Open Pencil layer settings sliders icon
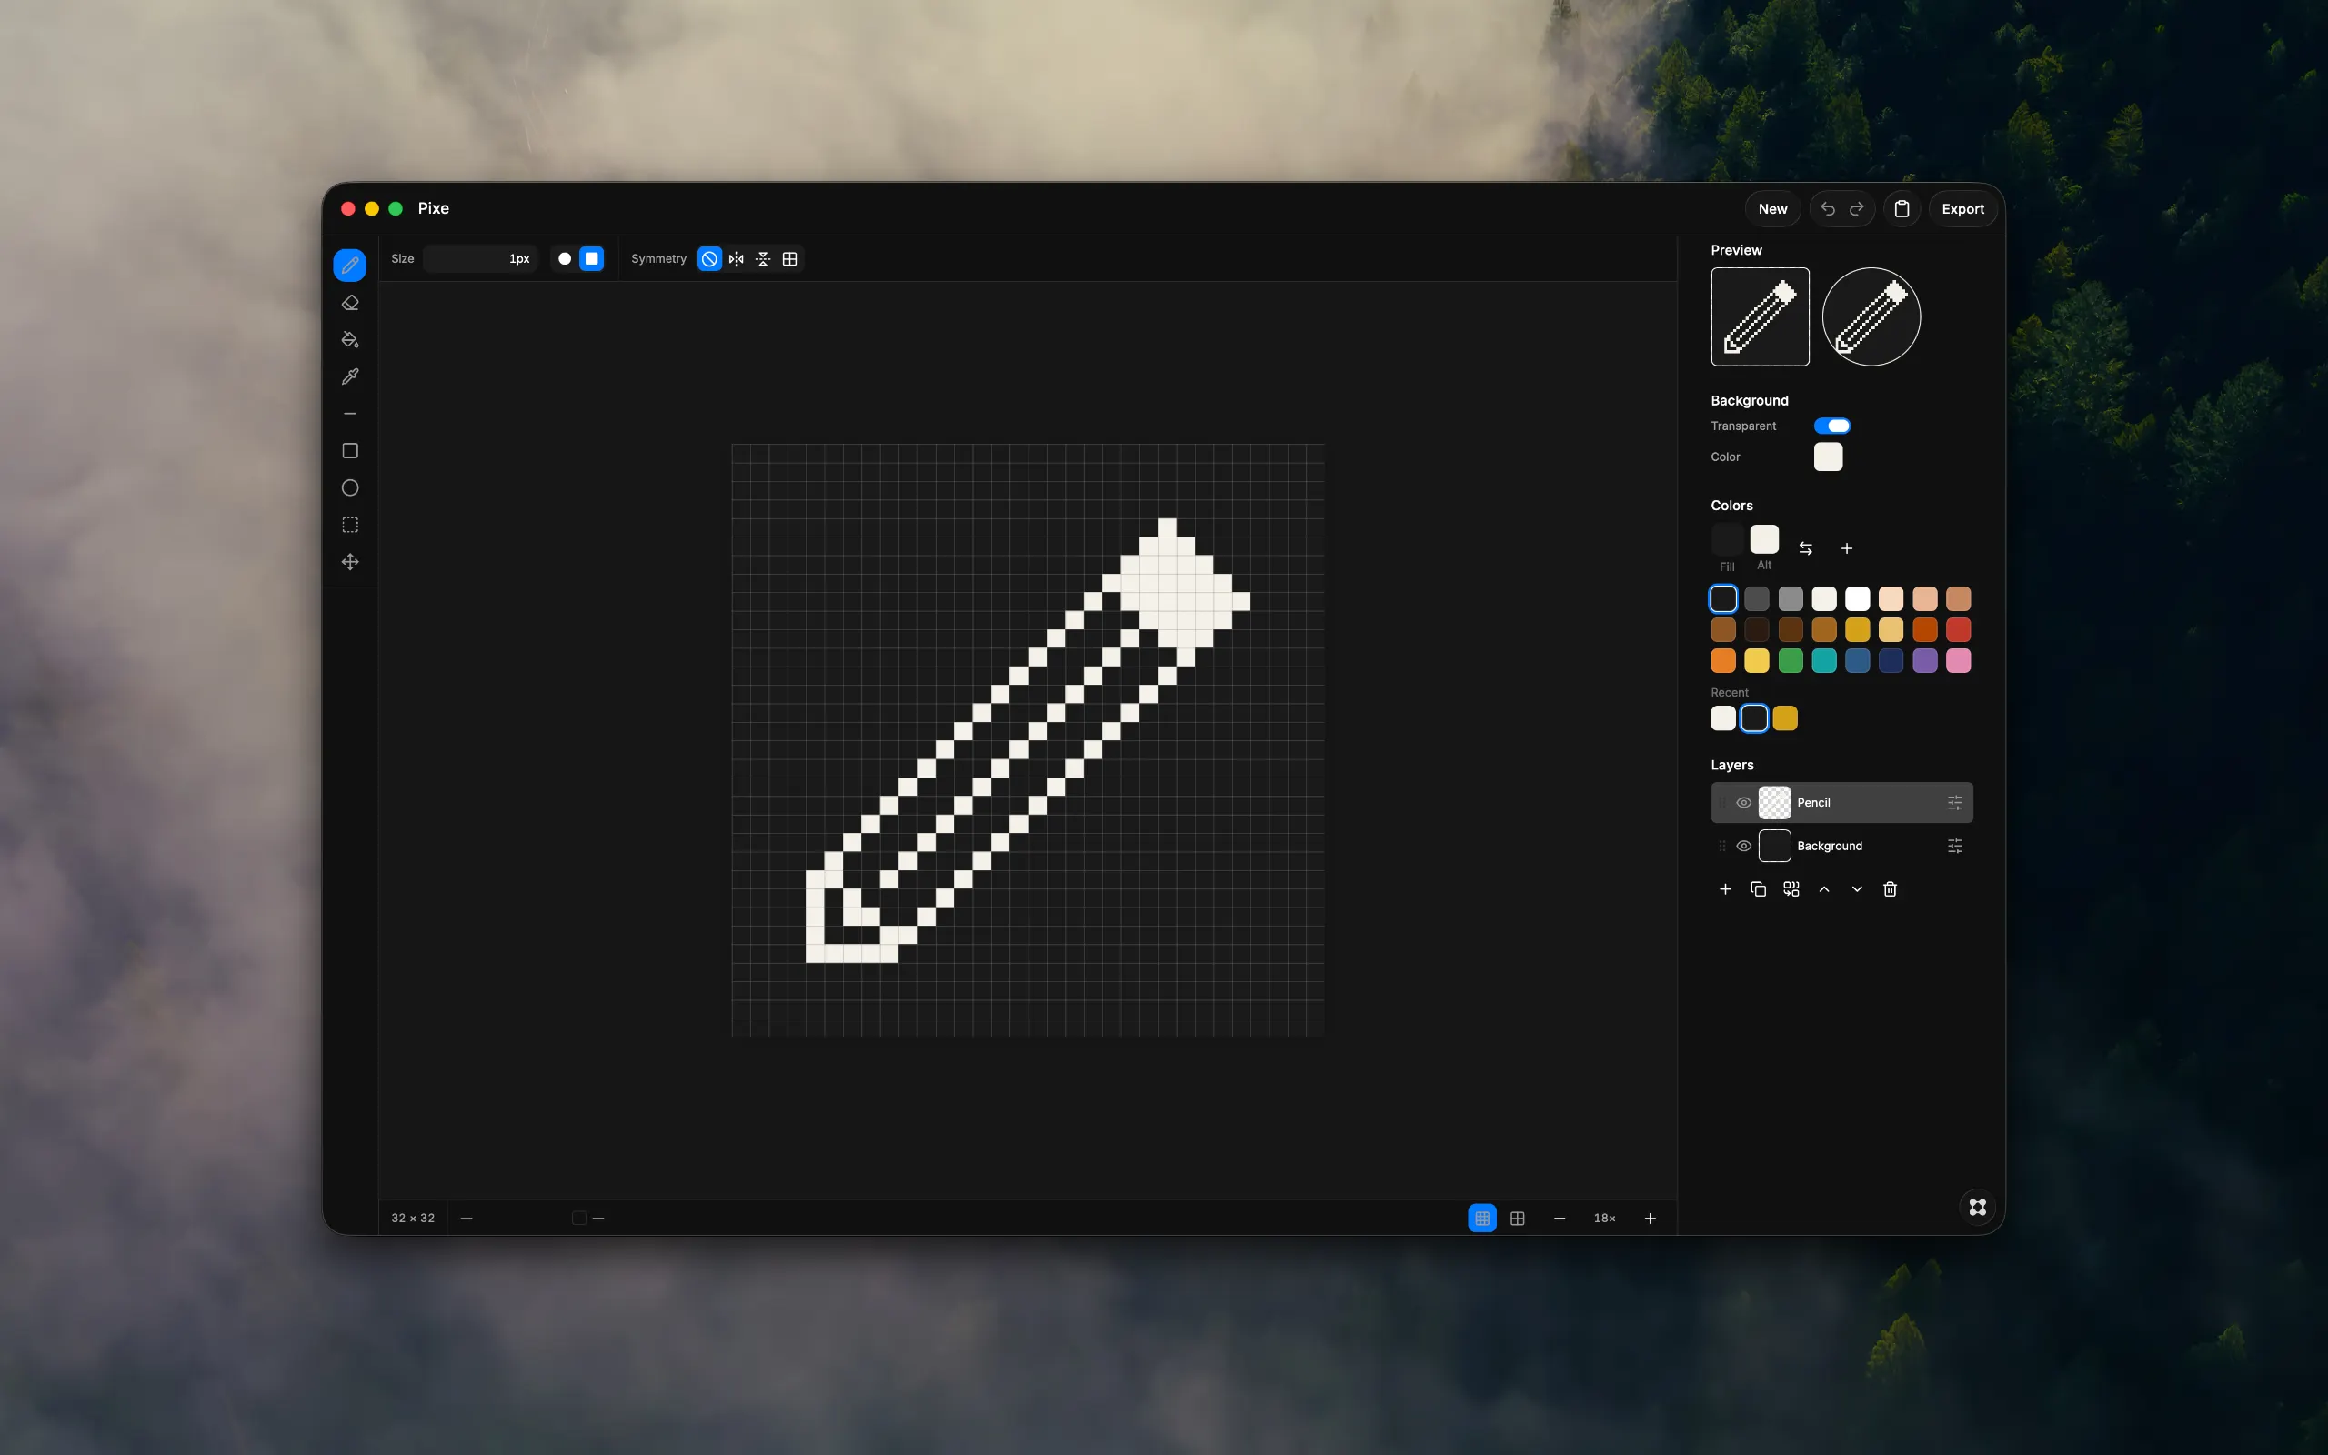This screenshot has height=1455, width=2328. click(1953, 803)
